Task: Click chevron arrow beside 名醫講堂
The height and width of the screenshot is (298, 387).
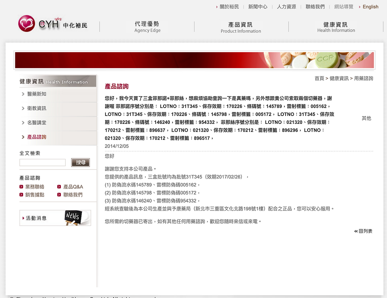Action: tap(23, 123)
